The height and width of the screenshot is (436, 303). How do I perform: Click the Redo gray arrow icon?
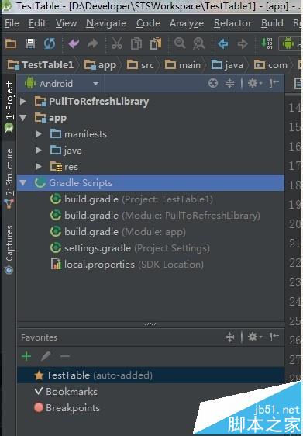[93, 43]
